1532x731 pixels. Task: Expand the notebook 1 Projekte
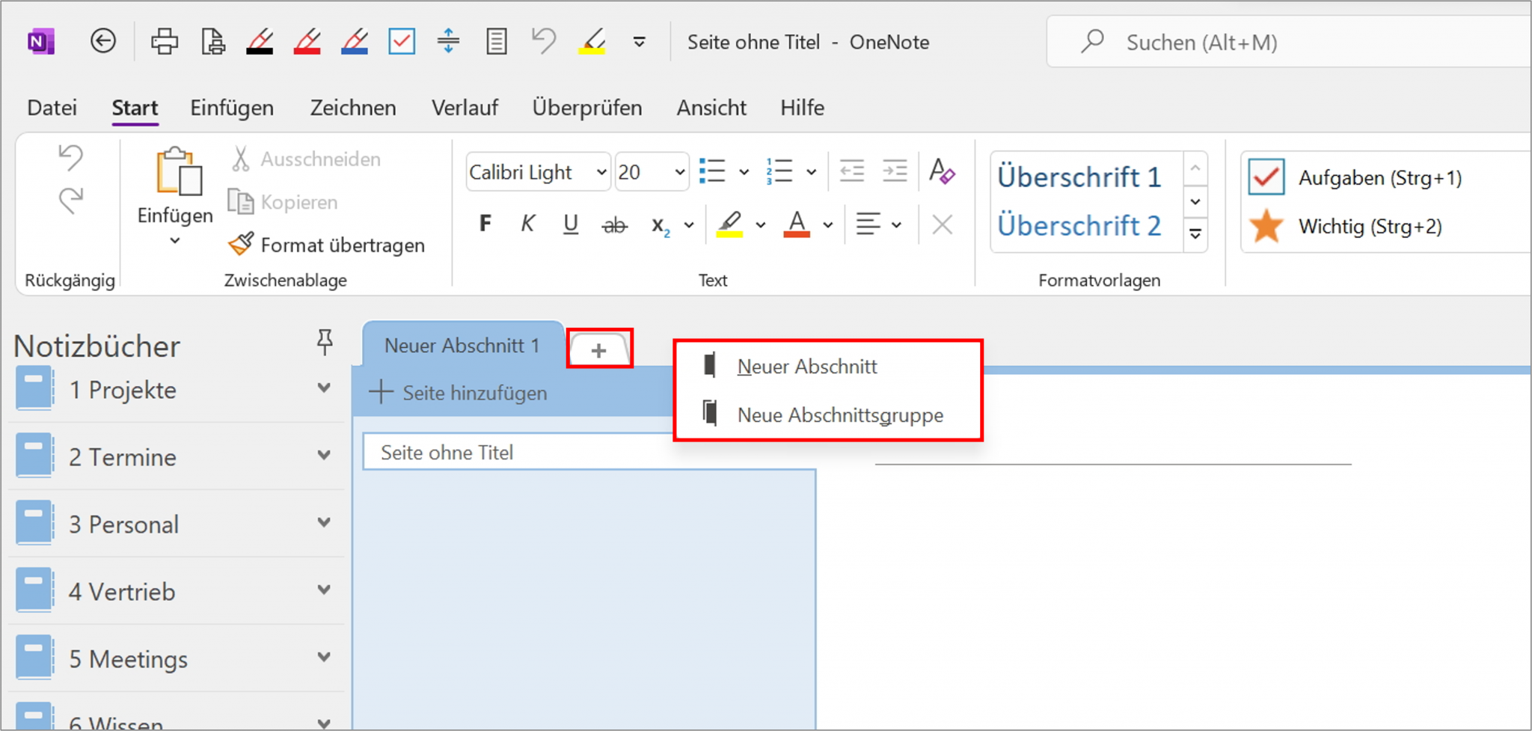324,388
